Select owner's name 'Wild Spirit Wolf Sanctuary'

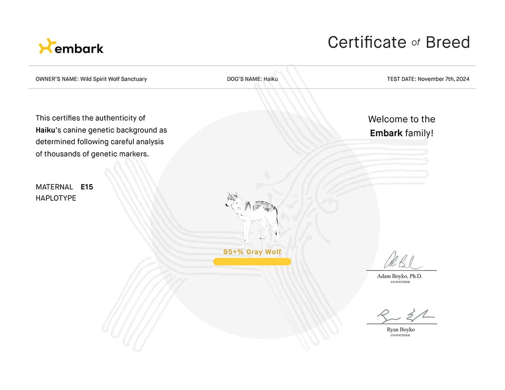114,79
